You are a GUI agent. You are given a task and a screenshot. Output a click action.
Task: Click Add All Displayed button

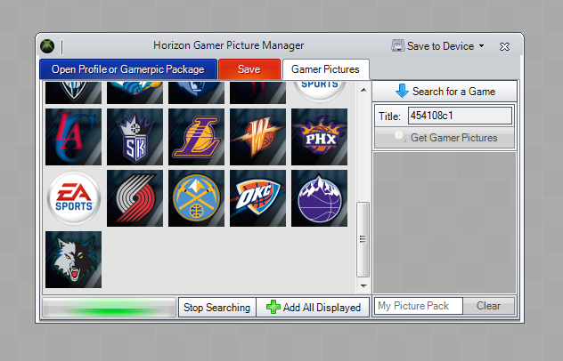(313, 308)
